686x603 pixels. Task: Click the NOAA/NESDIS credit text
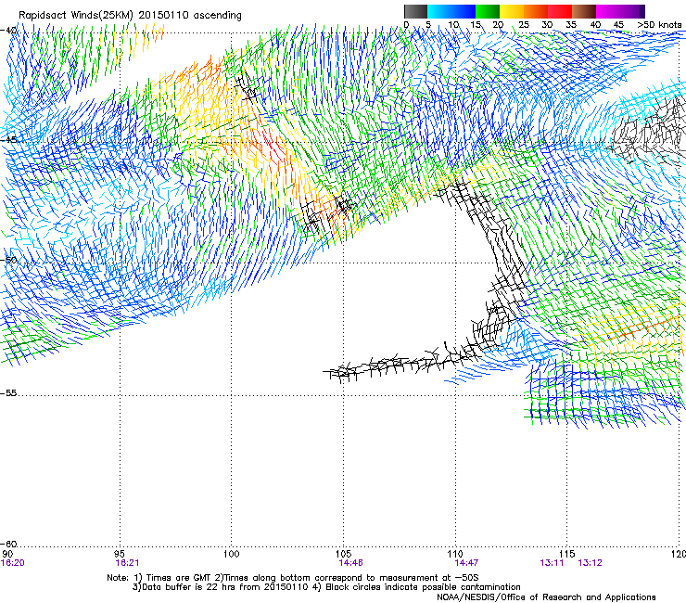(546, 597)
